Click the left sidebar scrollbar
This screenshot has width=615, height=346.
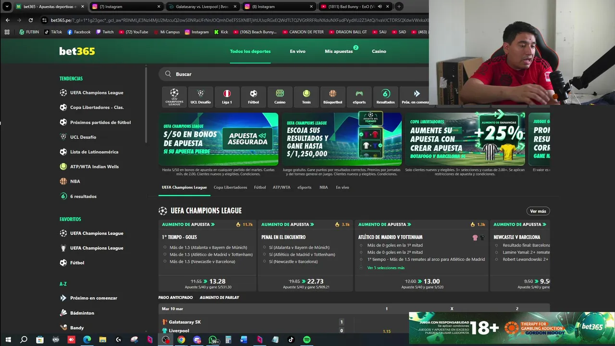[x=146, y=105]
